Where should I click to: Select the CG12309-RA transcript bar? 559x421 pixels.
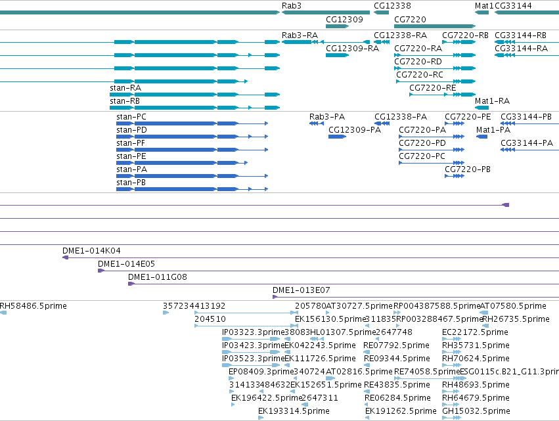click(x=337, y=55)
